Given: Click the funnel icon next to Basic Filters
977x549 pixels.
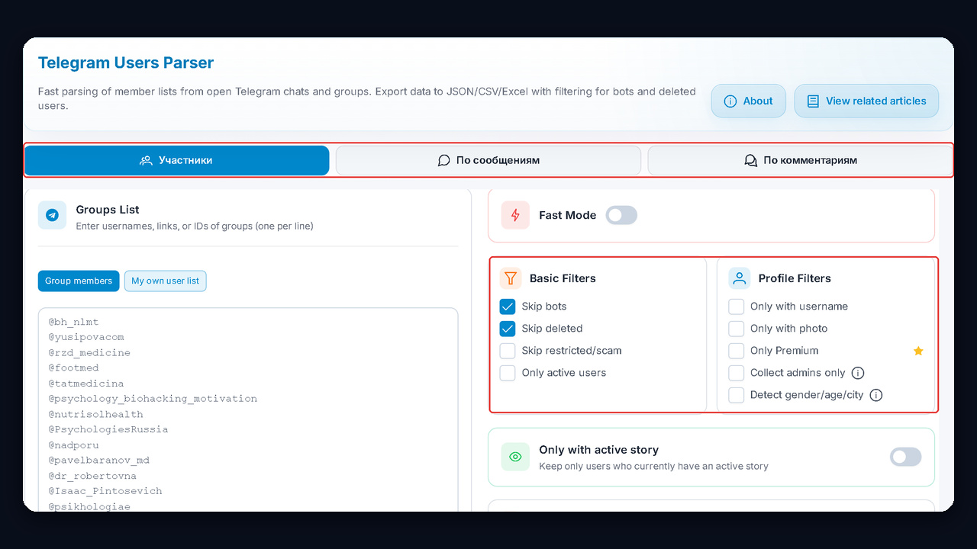Looking at the screenshot, I should (511, 278).
